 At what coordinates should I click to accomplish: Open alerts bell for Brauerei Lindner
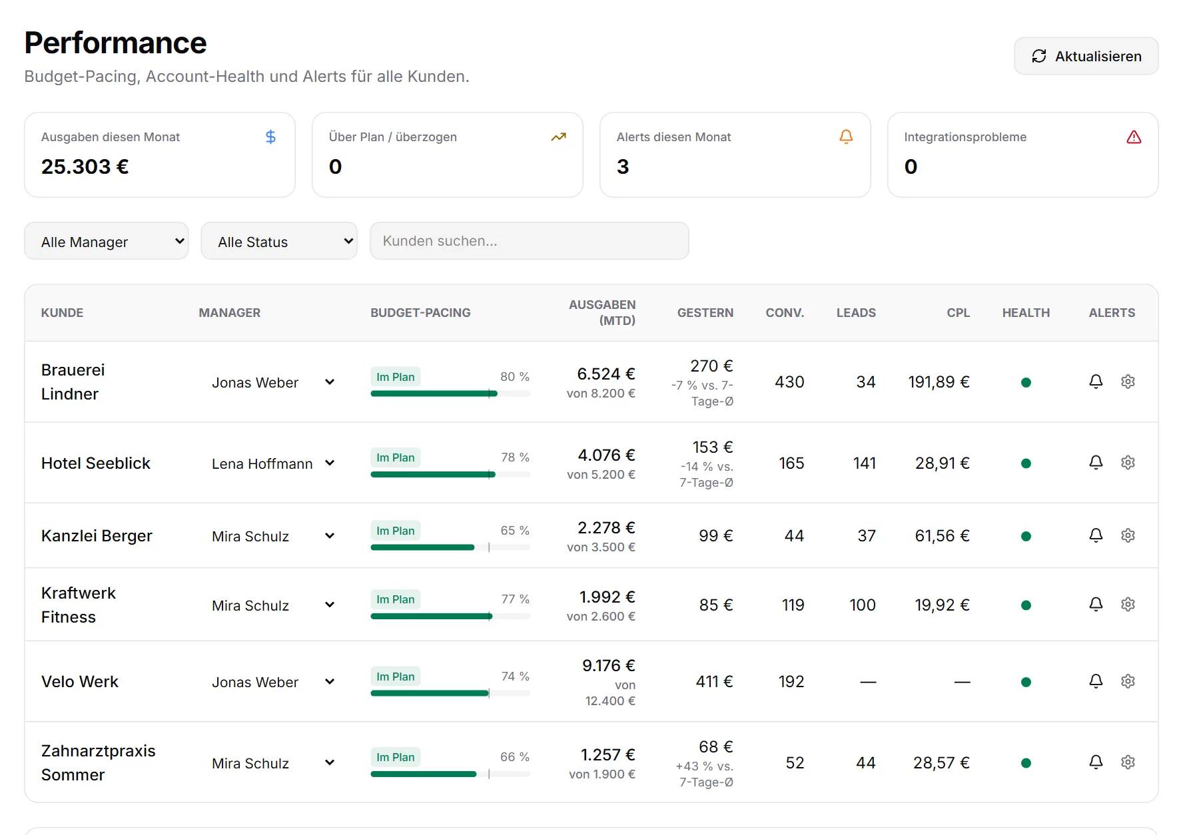point(1096,382)
